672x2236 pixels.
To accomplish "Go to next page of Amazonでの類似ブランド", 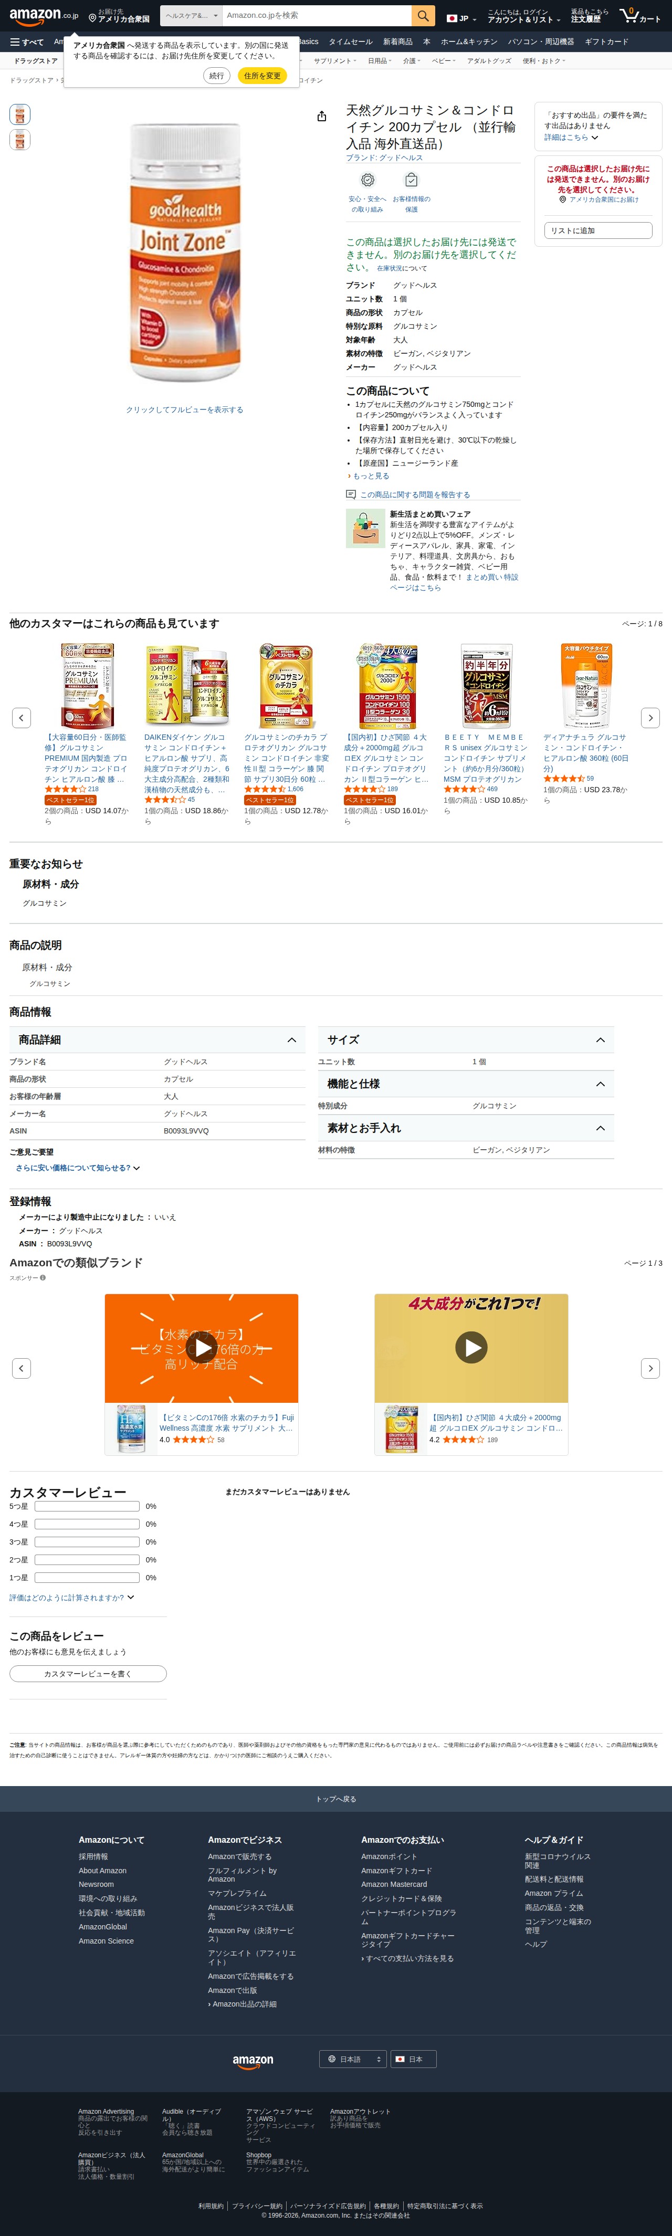I will [650, 1368].
